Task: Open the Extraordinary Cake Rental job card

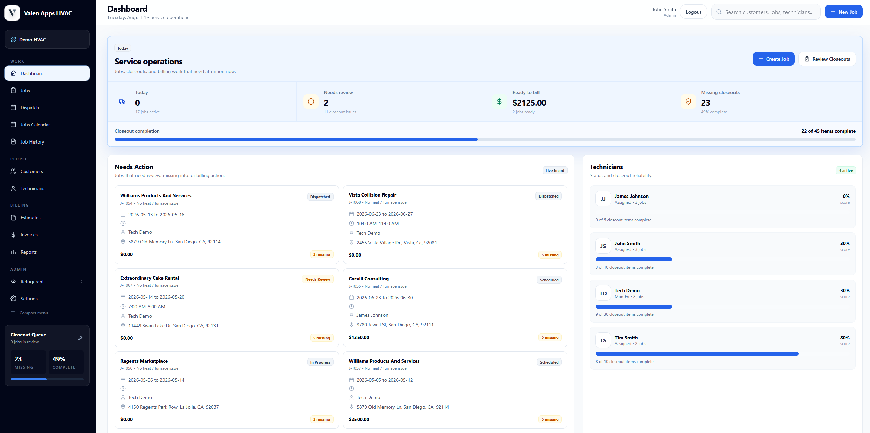Action: pos(226,308)
